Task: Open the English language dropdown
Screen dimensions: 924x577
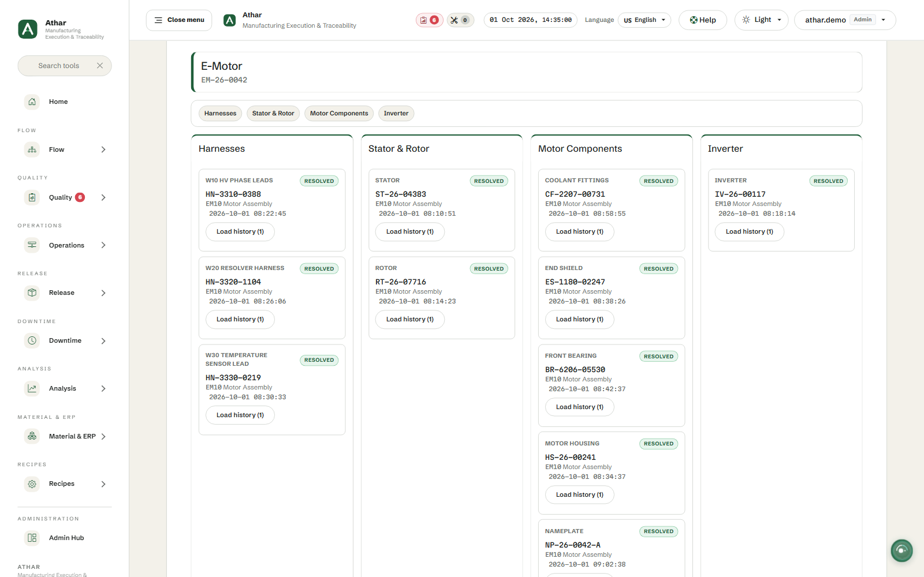Action: point(644,20)
